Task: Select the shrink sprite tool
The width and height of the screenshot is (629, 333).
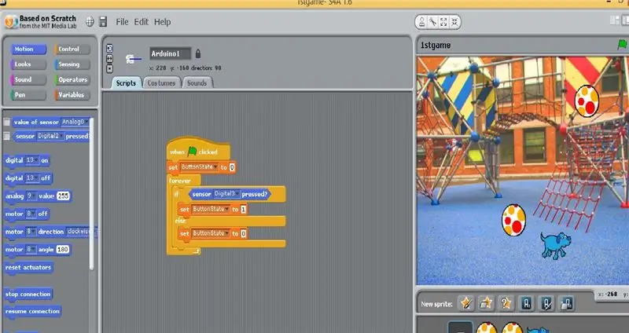Action: click(454, 22)
